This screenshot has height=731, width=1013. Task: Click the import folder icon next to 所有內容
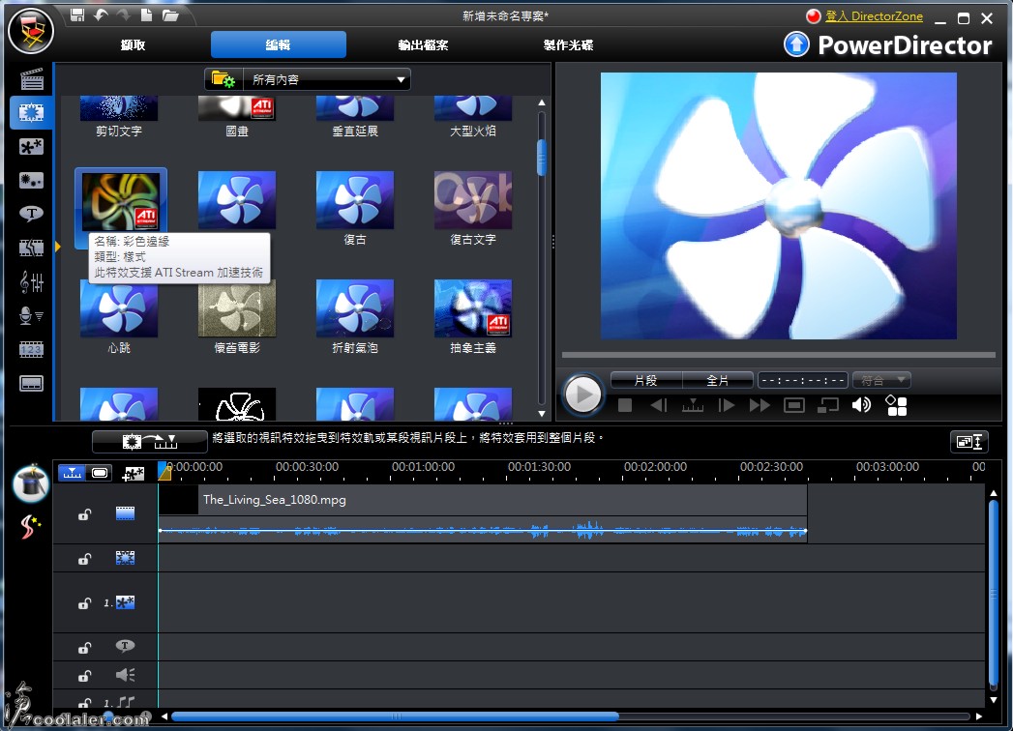point(223,79)
